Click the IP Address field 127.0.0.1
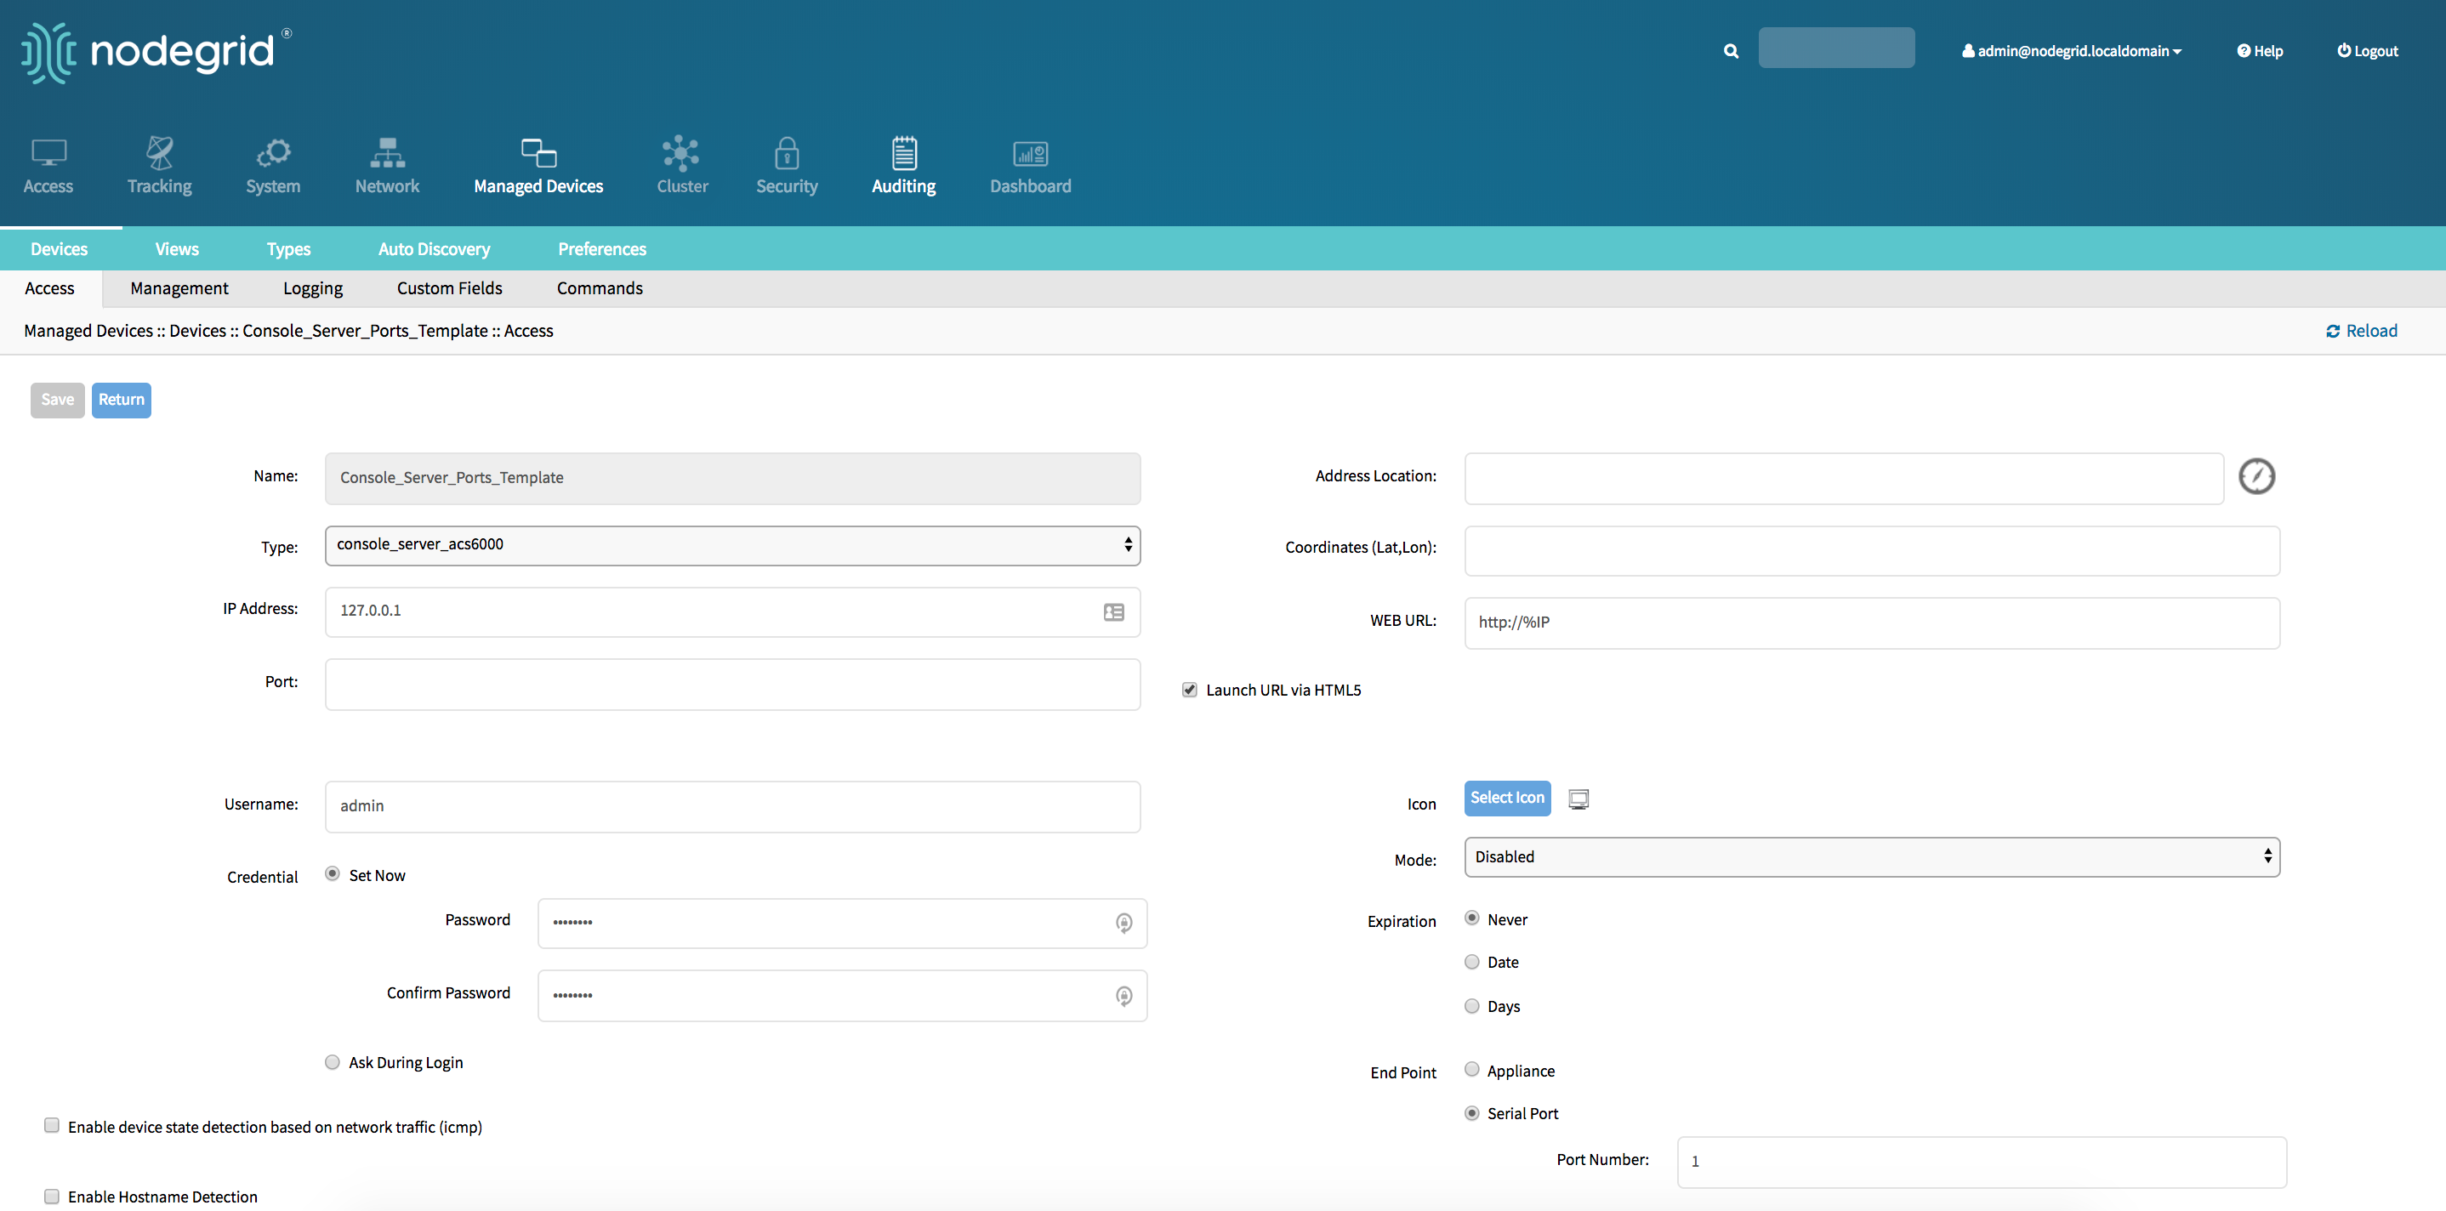 pyautogui.click(x=732, y=611)
